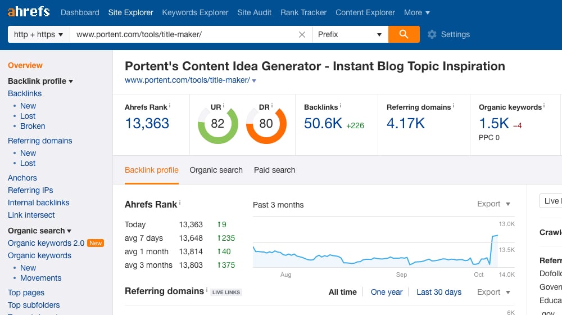562x315 pixels.
Task: Click the 'Past 3 months' chart label
Action: [278, 205]
